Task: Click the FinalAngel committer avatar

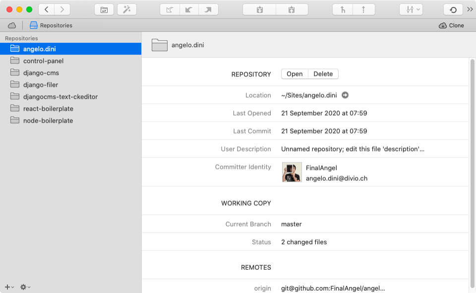Action: pyautogui.click(x=292, y=172)
